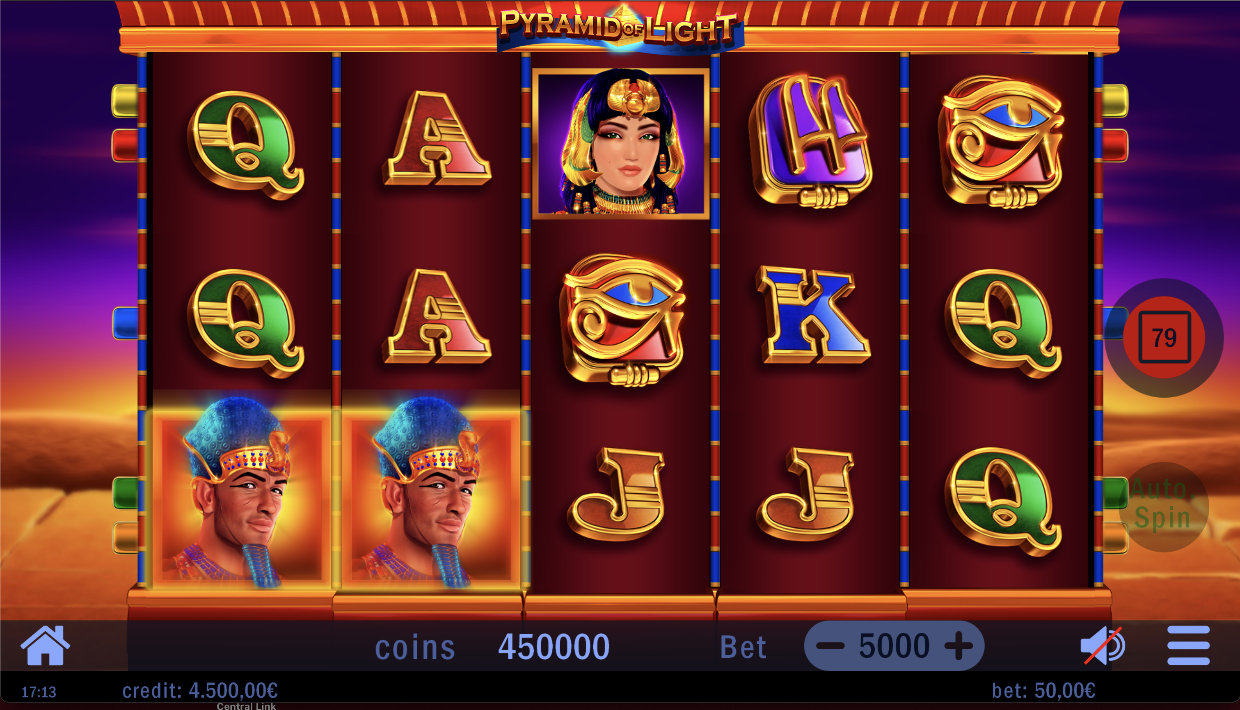Image resolution: width=1240 pixels, height=710 pixels.
Task: Select the green payline marker on left side
Action: [x=126, y=493]
